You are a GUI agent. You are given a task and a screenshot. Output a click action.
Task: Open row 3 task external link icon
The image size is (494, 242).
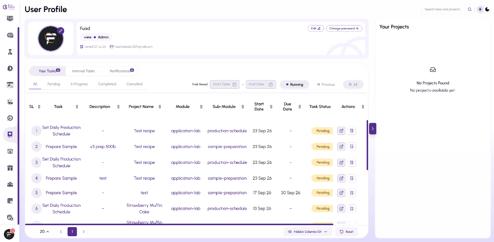(341, 162)
